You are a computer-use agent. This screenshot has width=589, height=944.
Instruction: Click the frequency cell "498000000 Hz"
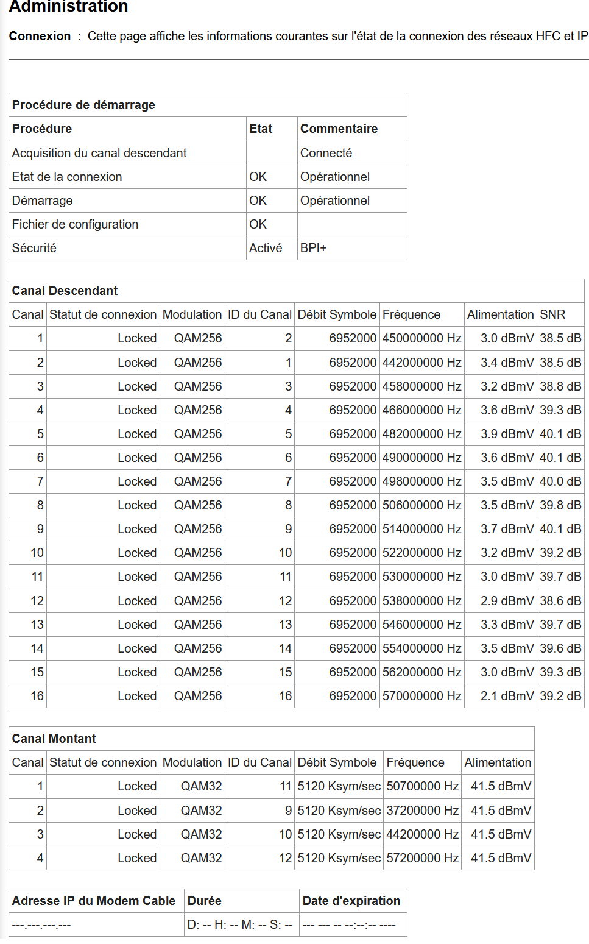tap(422, 481)
